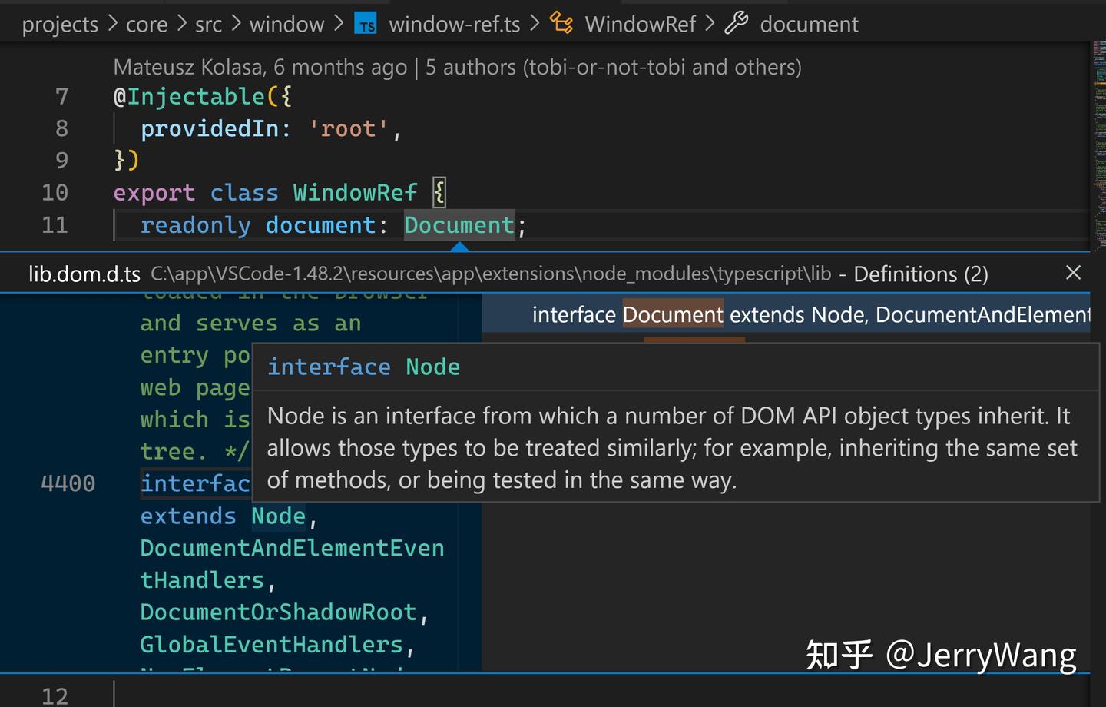Open the chevron following WindowRef symbol

[x=710, y=24]
